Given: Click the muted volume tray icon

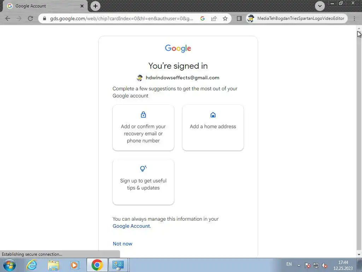Looking at the screenshot, I should (x=325, y=265).
